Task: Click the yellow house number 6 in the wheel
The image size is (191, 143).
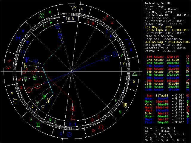Action: tap(120, 91)
